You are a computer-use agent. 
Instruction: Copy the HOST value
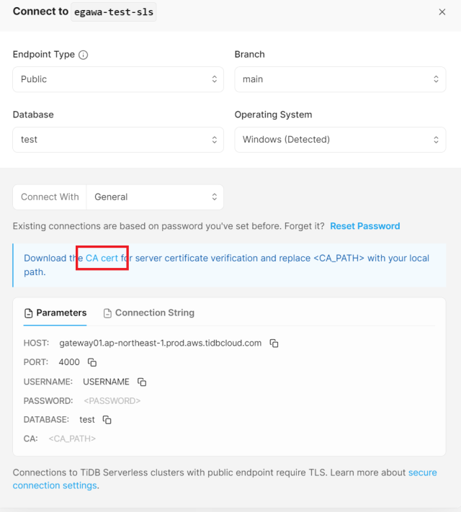274,343
